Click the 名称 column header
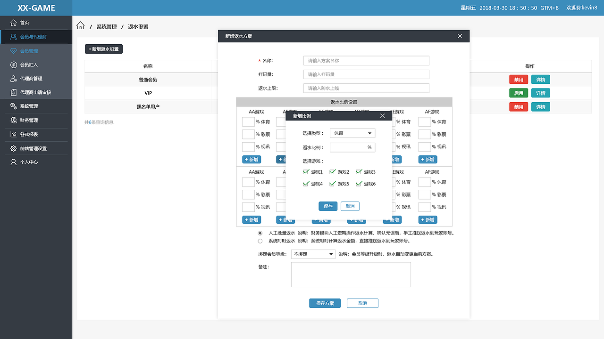Viewport: 604px width, 339px height. point(148,66)
